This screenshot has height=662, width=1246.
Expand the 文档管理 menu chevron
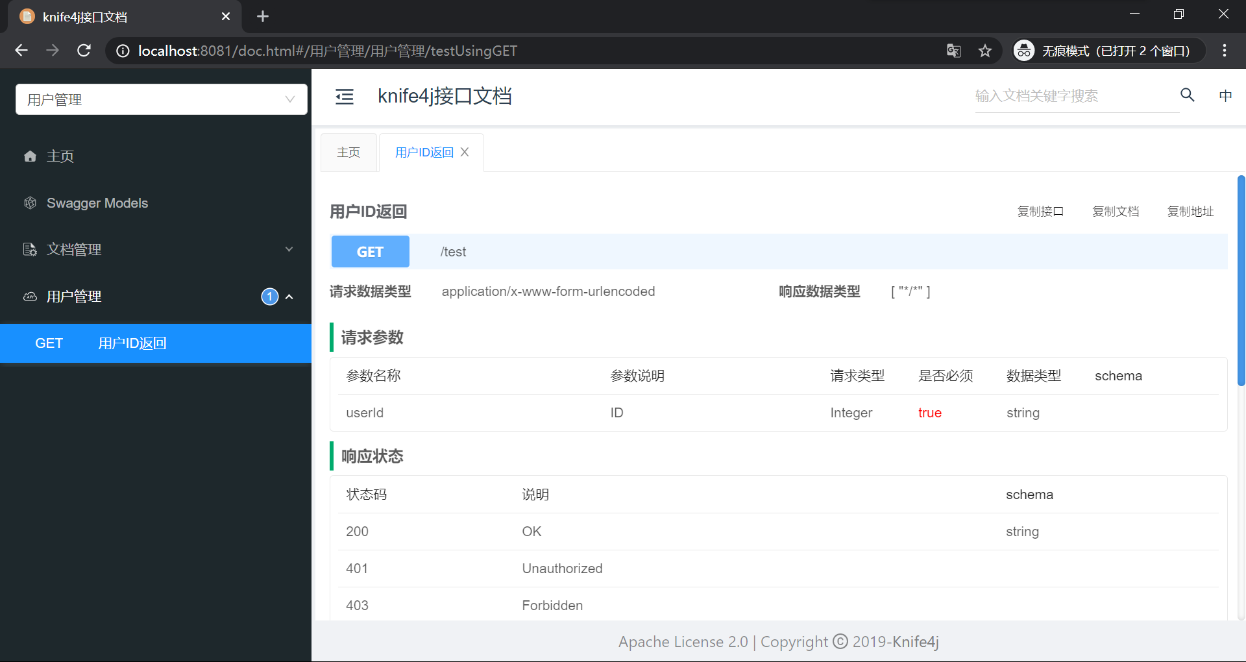click(289, 249)
